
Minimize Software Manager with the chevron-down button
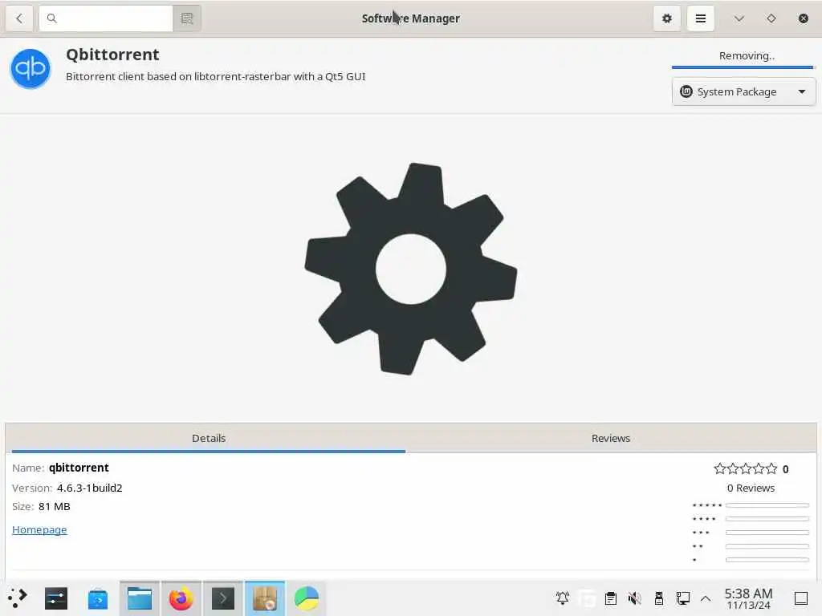click(x=739, y=18)
